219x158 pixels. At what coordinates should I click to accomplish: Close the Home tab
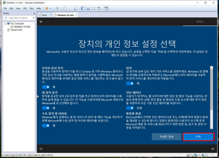pyautogui.click(x=50, y=15)
